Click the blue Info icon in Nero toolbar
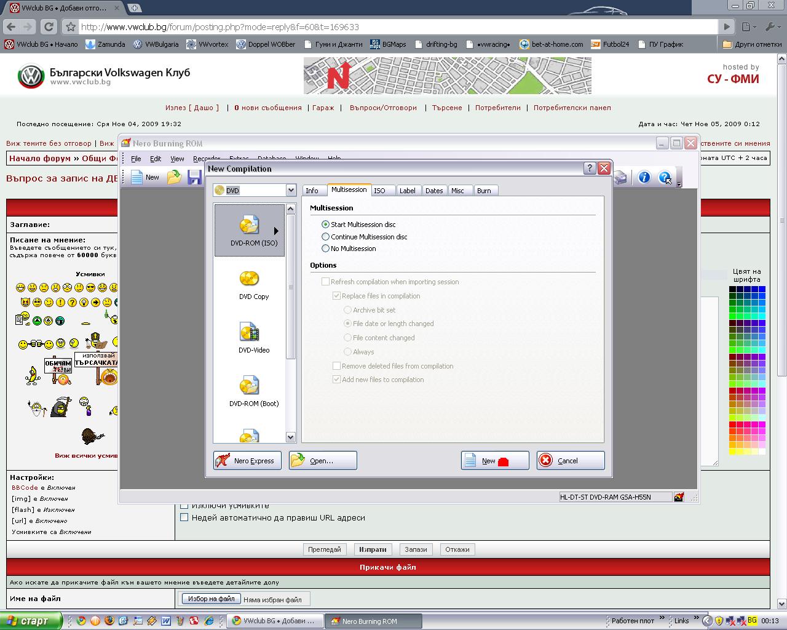Viewport: 787px width, 630px height. tap(644, 178)
